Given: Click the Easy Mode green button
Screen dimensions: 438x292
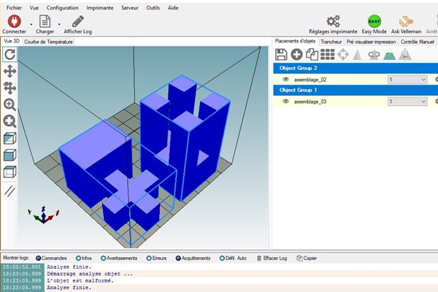Looking at the screenshot, I should (374, 20).
